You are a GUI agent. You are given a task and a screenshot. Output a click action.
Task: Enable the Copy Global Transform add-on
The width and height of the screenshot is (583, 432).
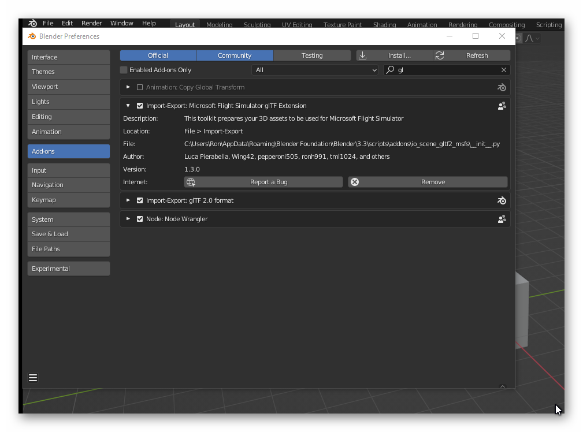tap(140, 87)
